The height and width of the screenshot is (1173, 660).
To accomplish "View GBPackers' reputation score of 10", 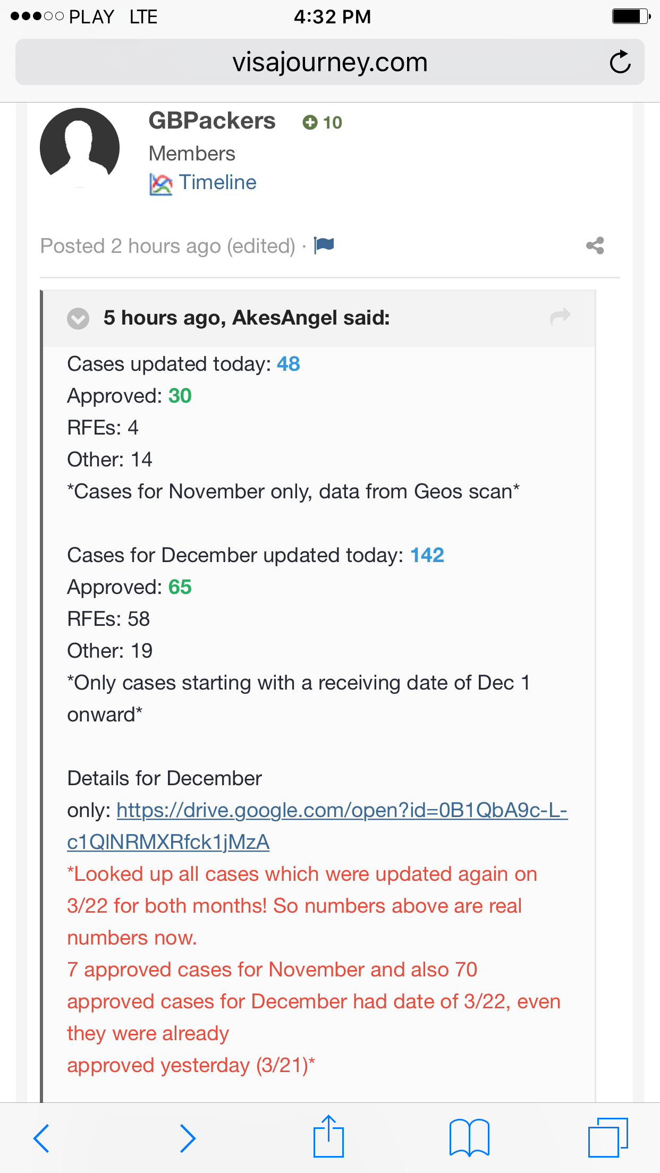I will pos(323,123).
